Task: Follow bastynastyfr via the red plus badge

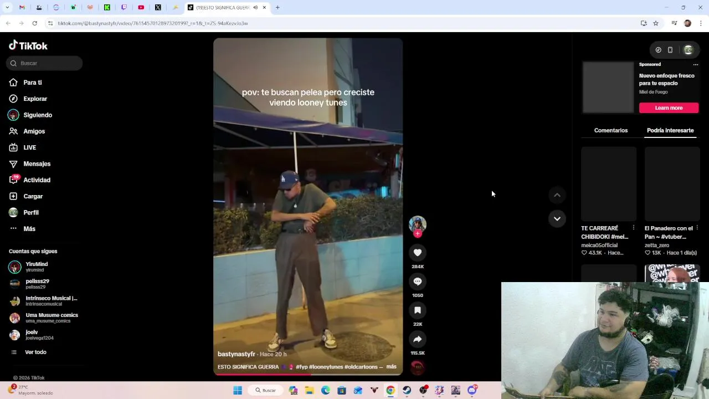Action: coord(418,234)
